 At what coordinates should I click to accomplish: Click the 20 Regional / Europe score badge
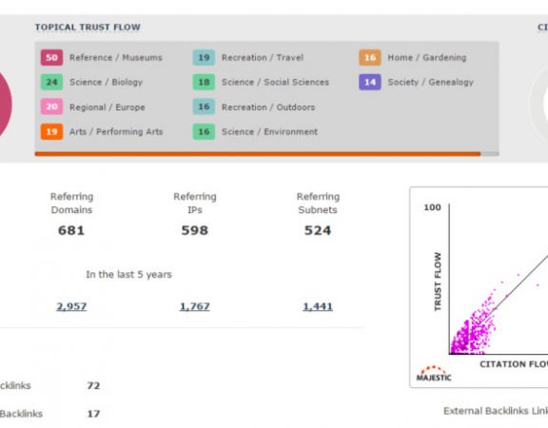click(51, 107)
